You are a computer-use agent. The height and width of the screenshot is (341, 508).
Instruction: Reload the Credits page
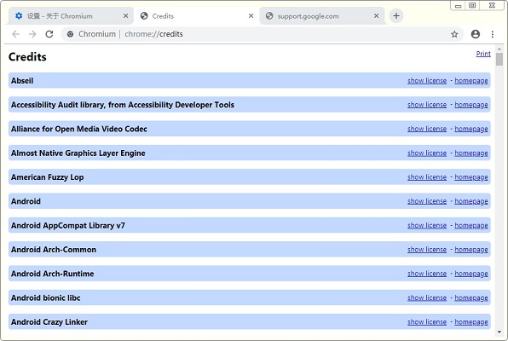(49, 34)
